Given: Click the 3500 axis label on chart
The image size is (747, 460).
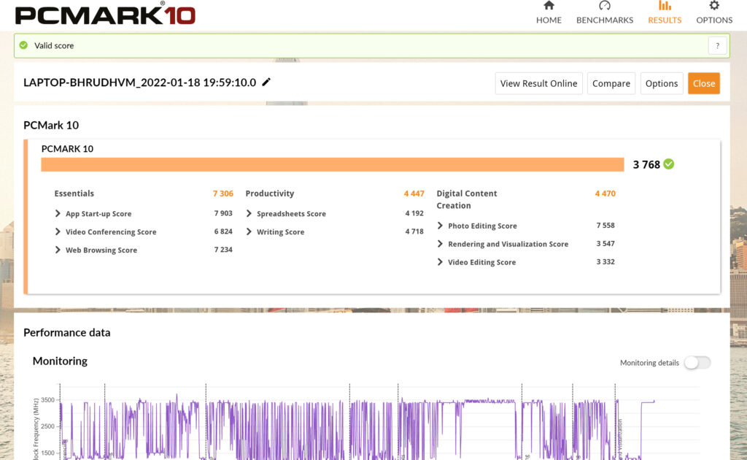Looking at the screenshot, I should point(47,400).
